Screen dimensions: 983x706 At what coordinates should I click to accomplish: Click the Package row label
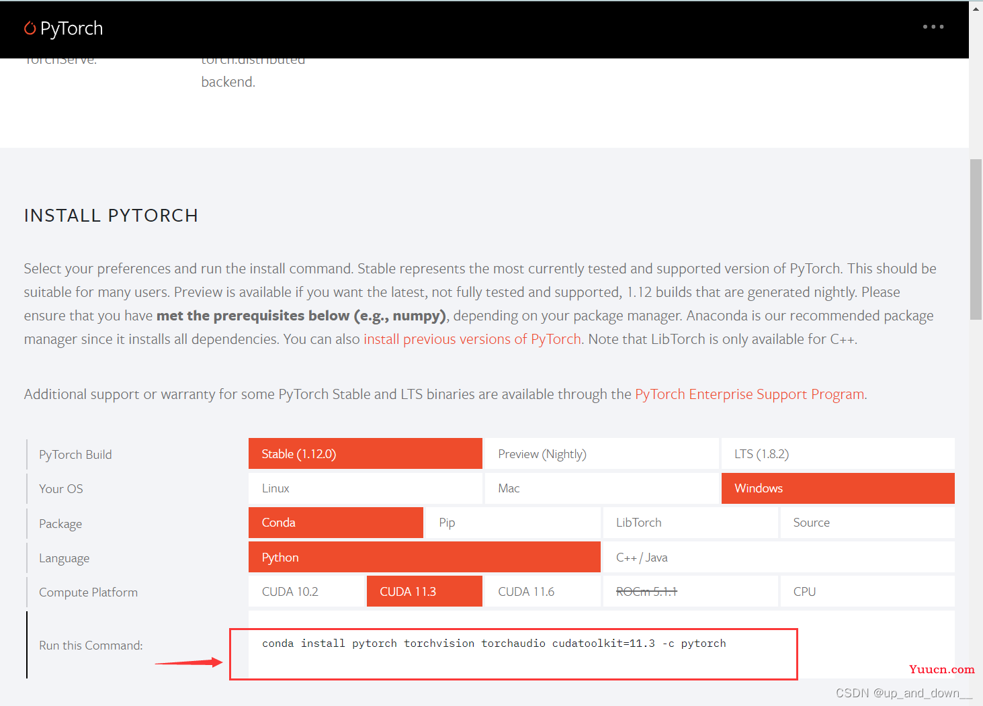tap(60, 524)
